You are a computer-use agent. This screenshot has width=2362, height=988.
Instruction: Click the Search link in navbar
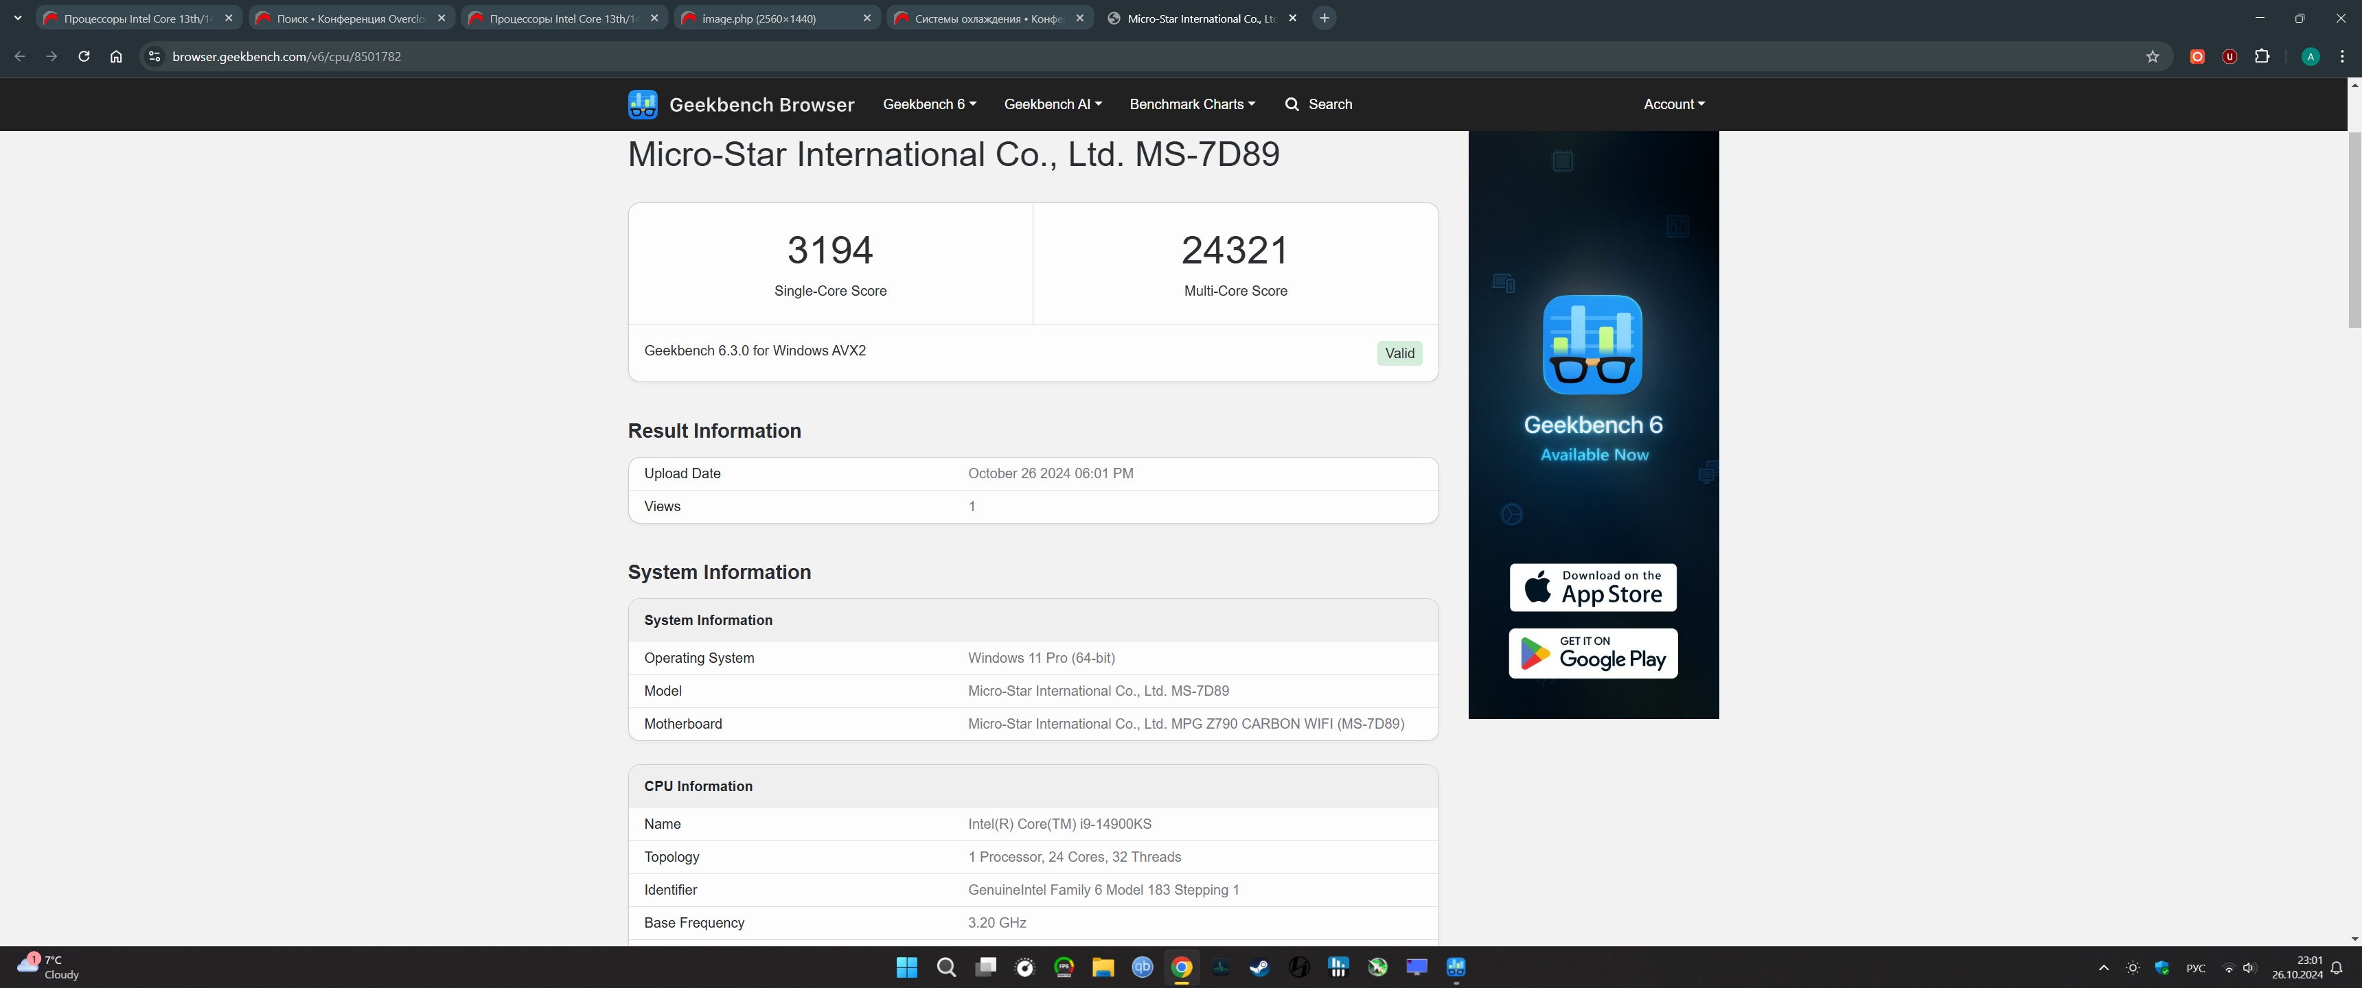point(1318,104)
